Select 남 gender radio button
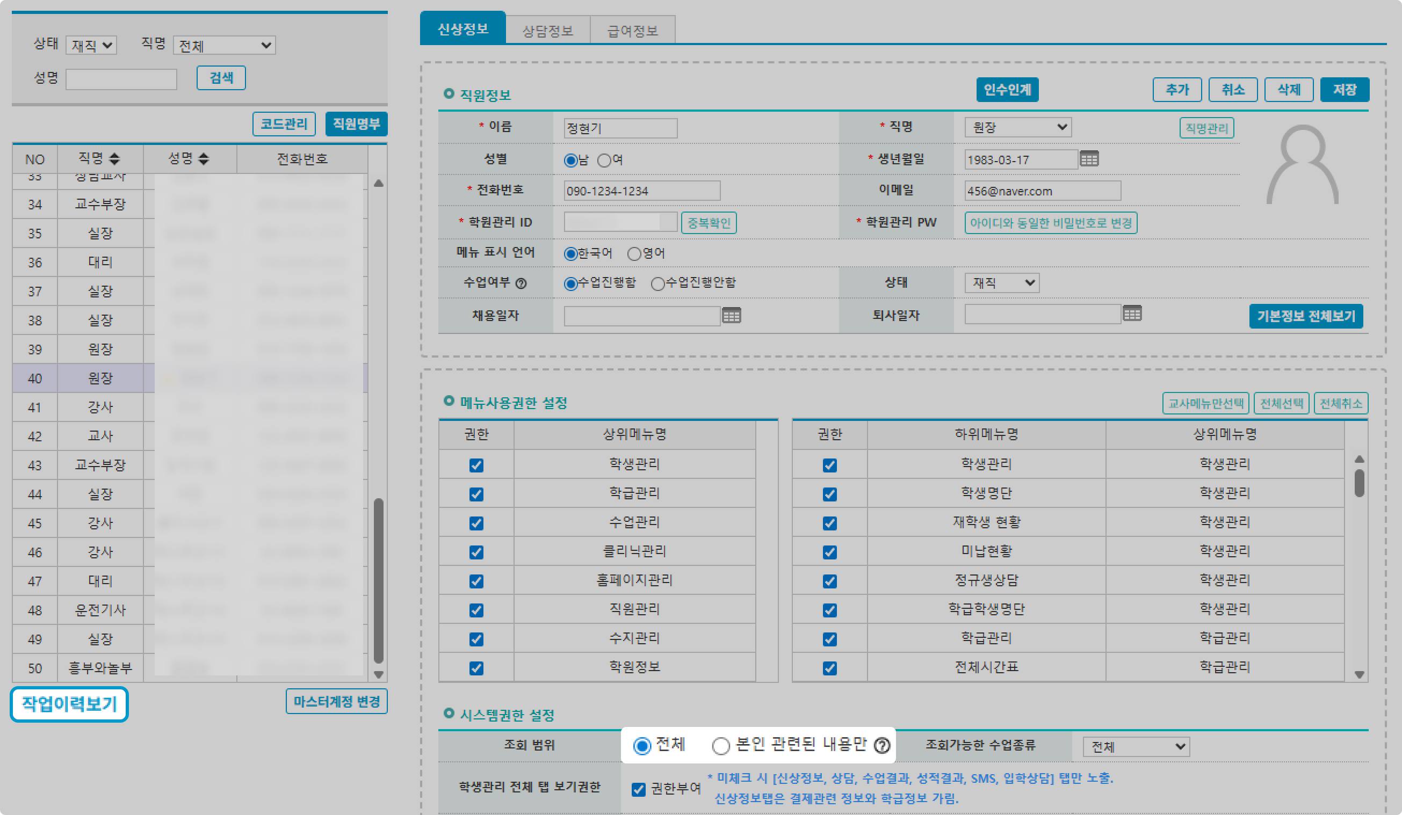This screenshot has height=815, width=1402. pos(570,161)
